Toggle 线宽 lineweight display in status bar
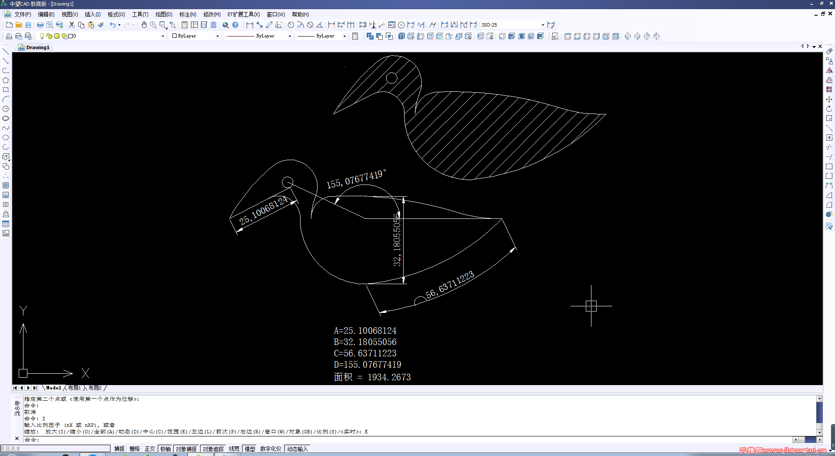835x456 pixels. coord(234,449)
